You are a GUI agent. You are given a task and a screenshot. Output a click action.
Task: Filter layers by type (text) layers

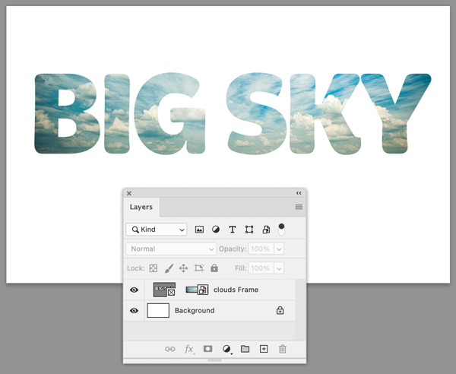tap(232, 230)
